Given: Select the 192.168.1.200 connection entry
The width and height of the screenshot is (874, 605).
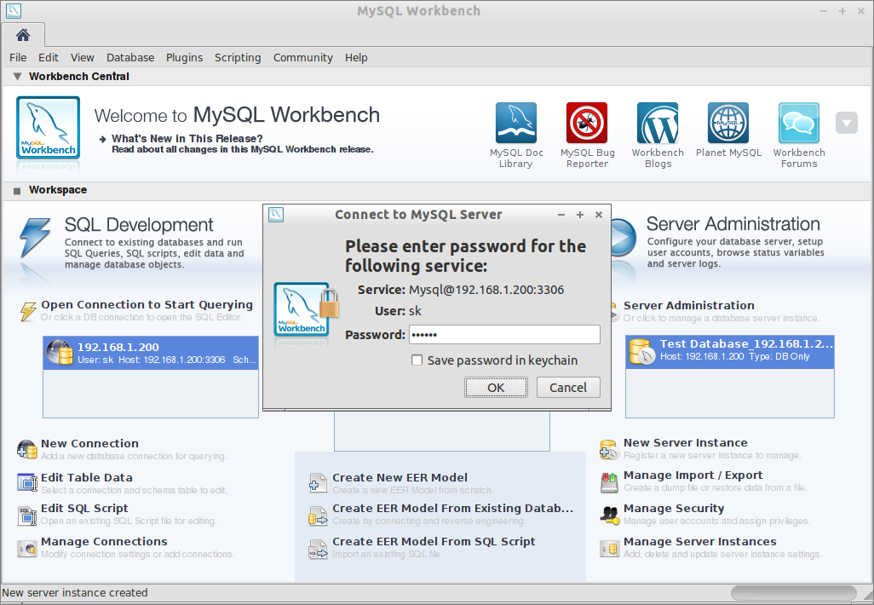Looking at the screenshot, I should [x=151, y=353].
